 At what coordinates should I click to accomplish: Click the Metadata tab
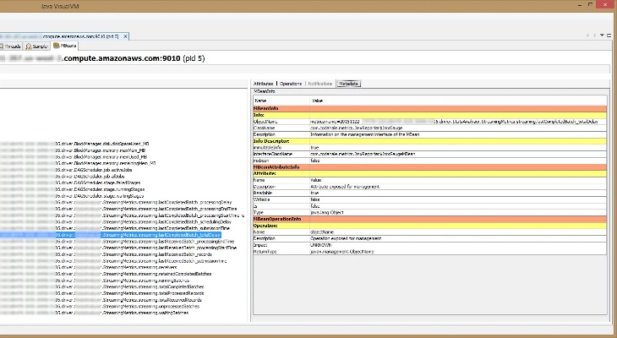349,84
